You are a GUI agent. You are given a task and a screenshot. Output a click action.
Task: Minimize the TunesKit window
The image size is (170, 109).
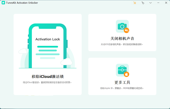click(x=158, y=3)
